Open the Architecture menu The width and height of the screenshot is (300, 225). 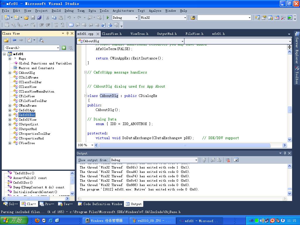point(123,11)
